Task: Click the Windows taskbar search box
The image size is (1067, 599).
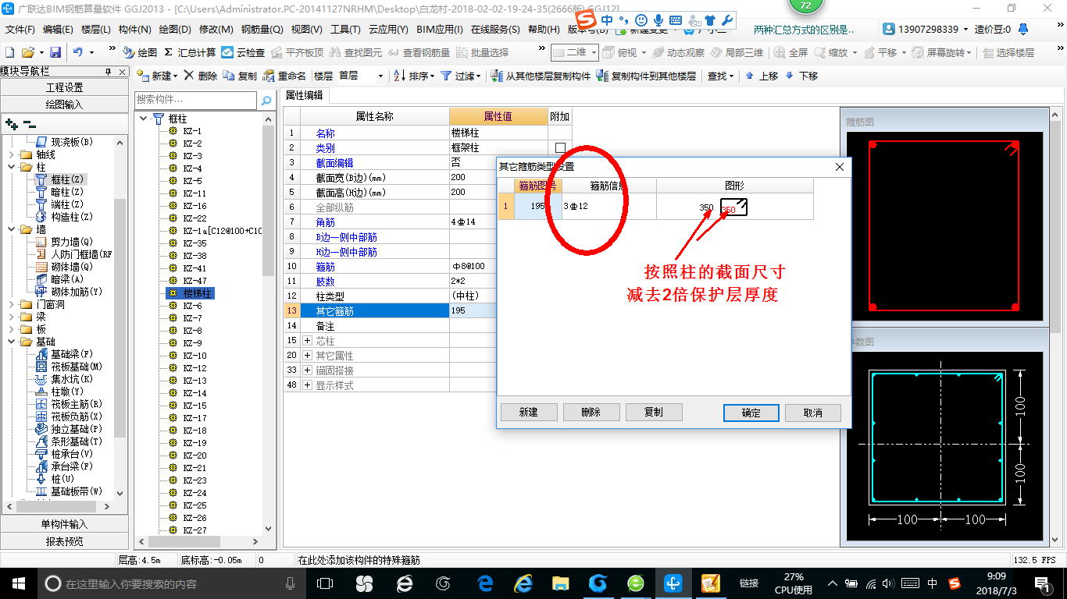Action: (172, 583)
